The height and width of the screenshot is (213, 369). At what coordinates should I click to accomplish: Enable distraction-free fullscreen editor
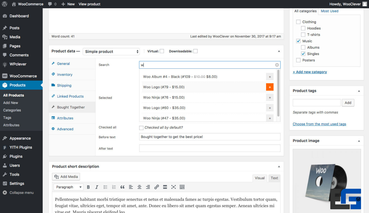[174, 187]
